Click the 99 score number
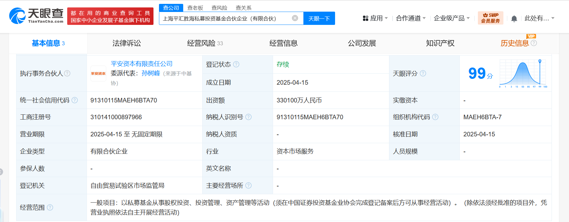Screen dimensions: 569x222 pyautogui.click(x=477, y=73)
